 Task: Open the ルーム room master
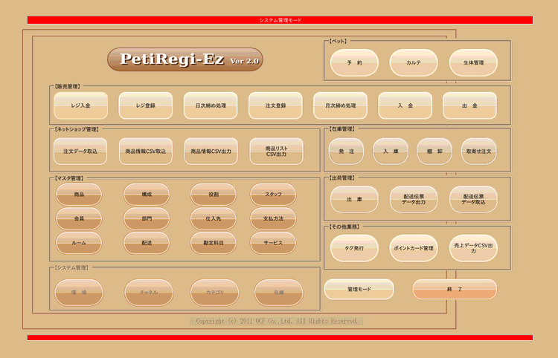[x=79, y=243]
